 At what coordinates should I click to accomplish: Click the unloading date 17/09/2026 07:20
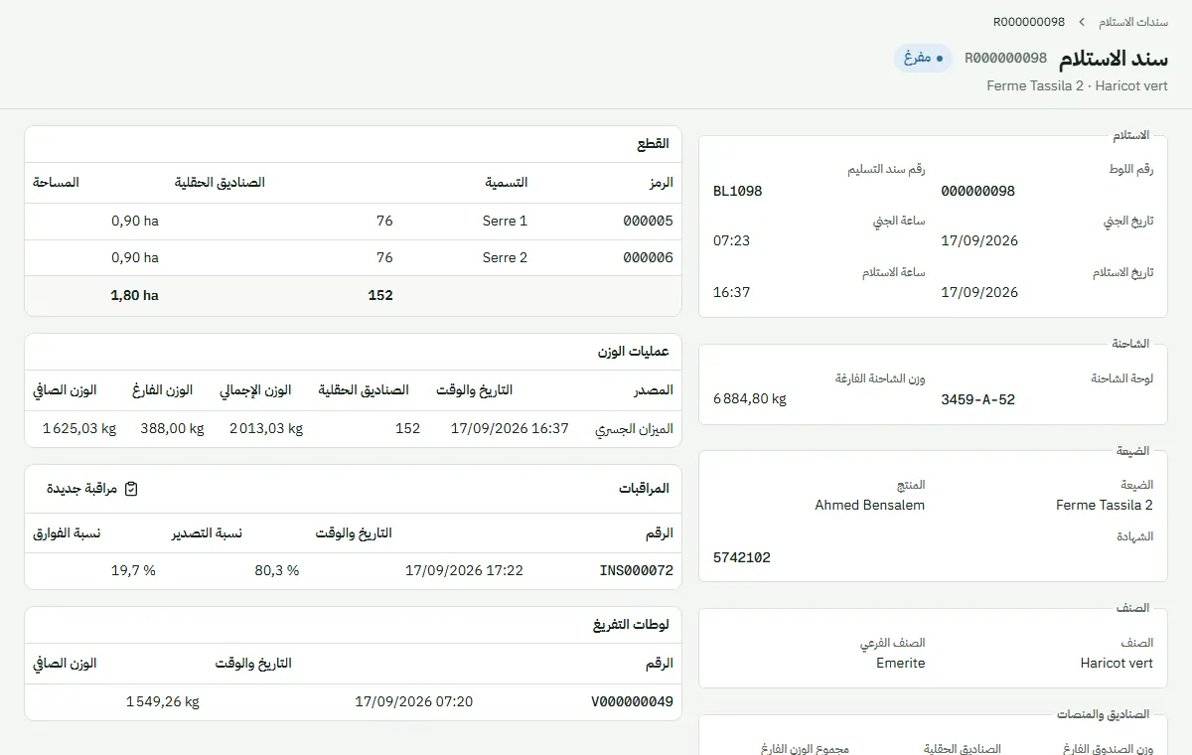(414, 701)
